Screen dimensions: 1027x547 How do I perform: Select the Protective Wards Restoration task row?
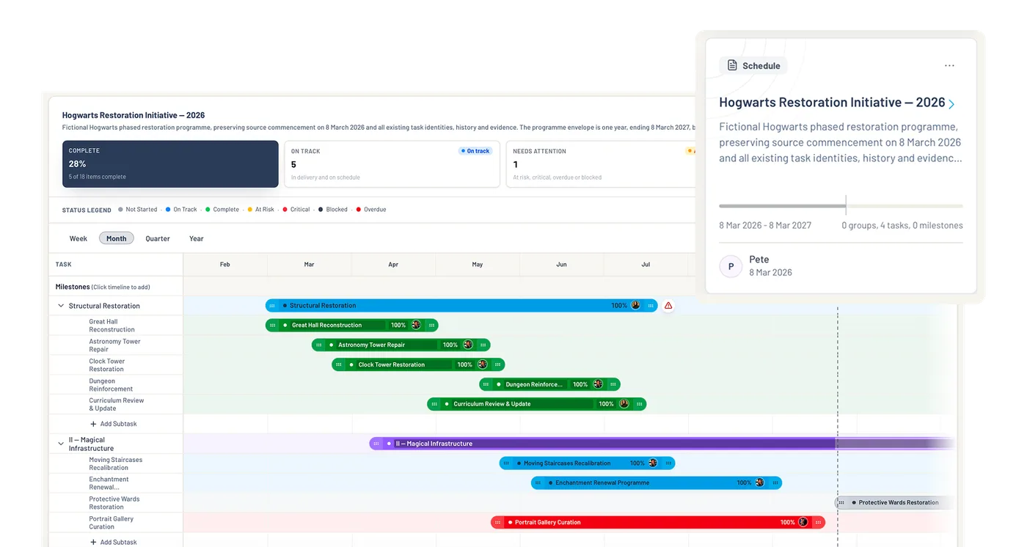(116, 503)
